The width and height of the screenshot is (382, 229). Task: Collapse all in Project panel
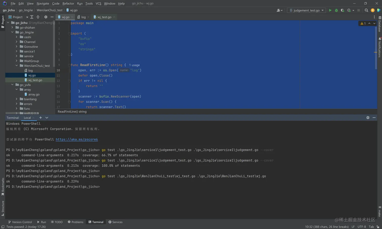[x=38, y=17]
